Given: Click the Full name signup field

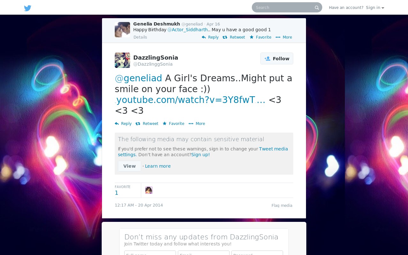Looking at the screenshot, I should pyautogui.click(x=150, y=253).
